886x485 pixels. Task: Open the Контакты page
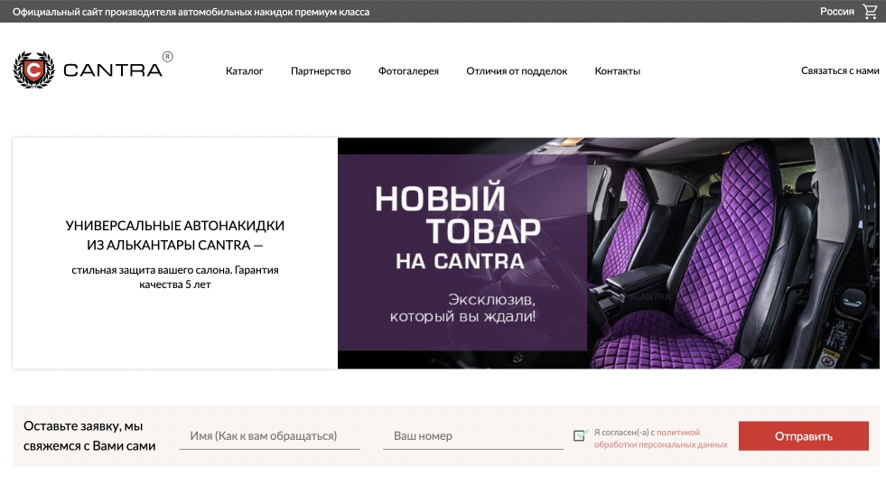coord(617,71)
